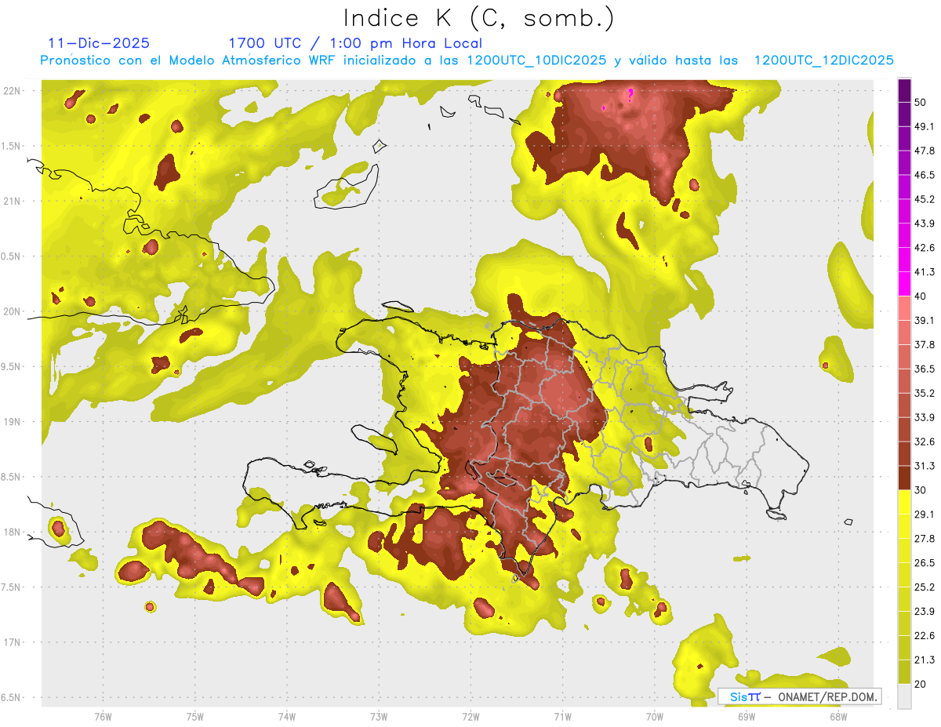Click the '17N' latitude axis label
The image size is (941, 727).
point(13,642)
